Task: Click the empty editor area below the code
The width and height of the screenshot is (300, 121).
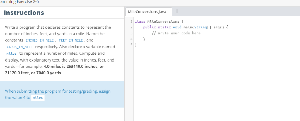Action: coord(216,84)
